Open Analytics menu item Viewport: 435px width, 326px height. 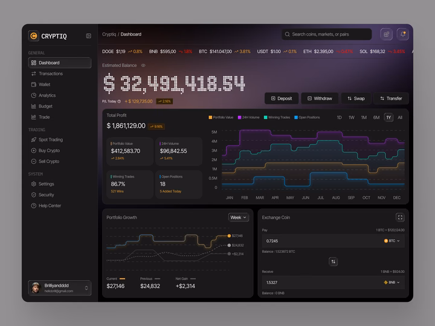tap(60, 95)
